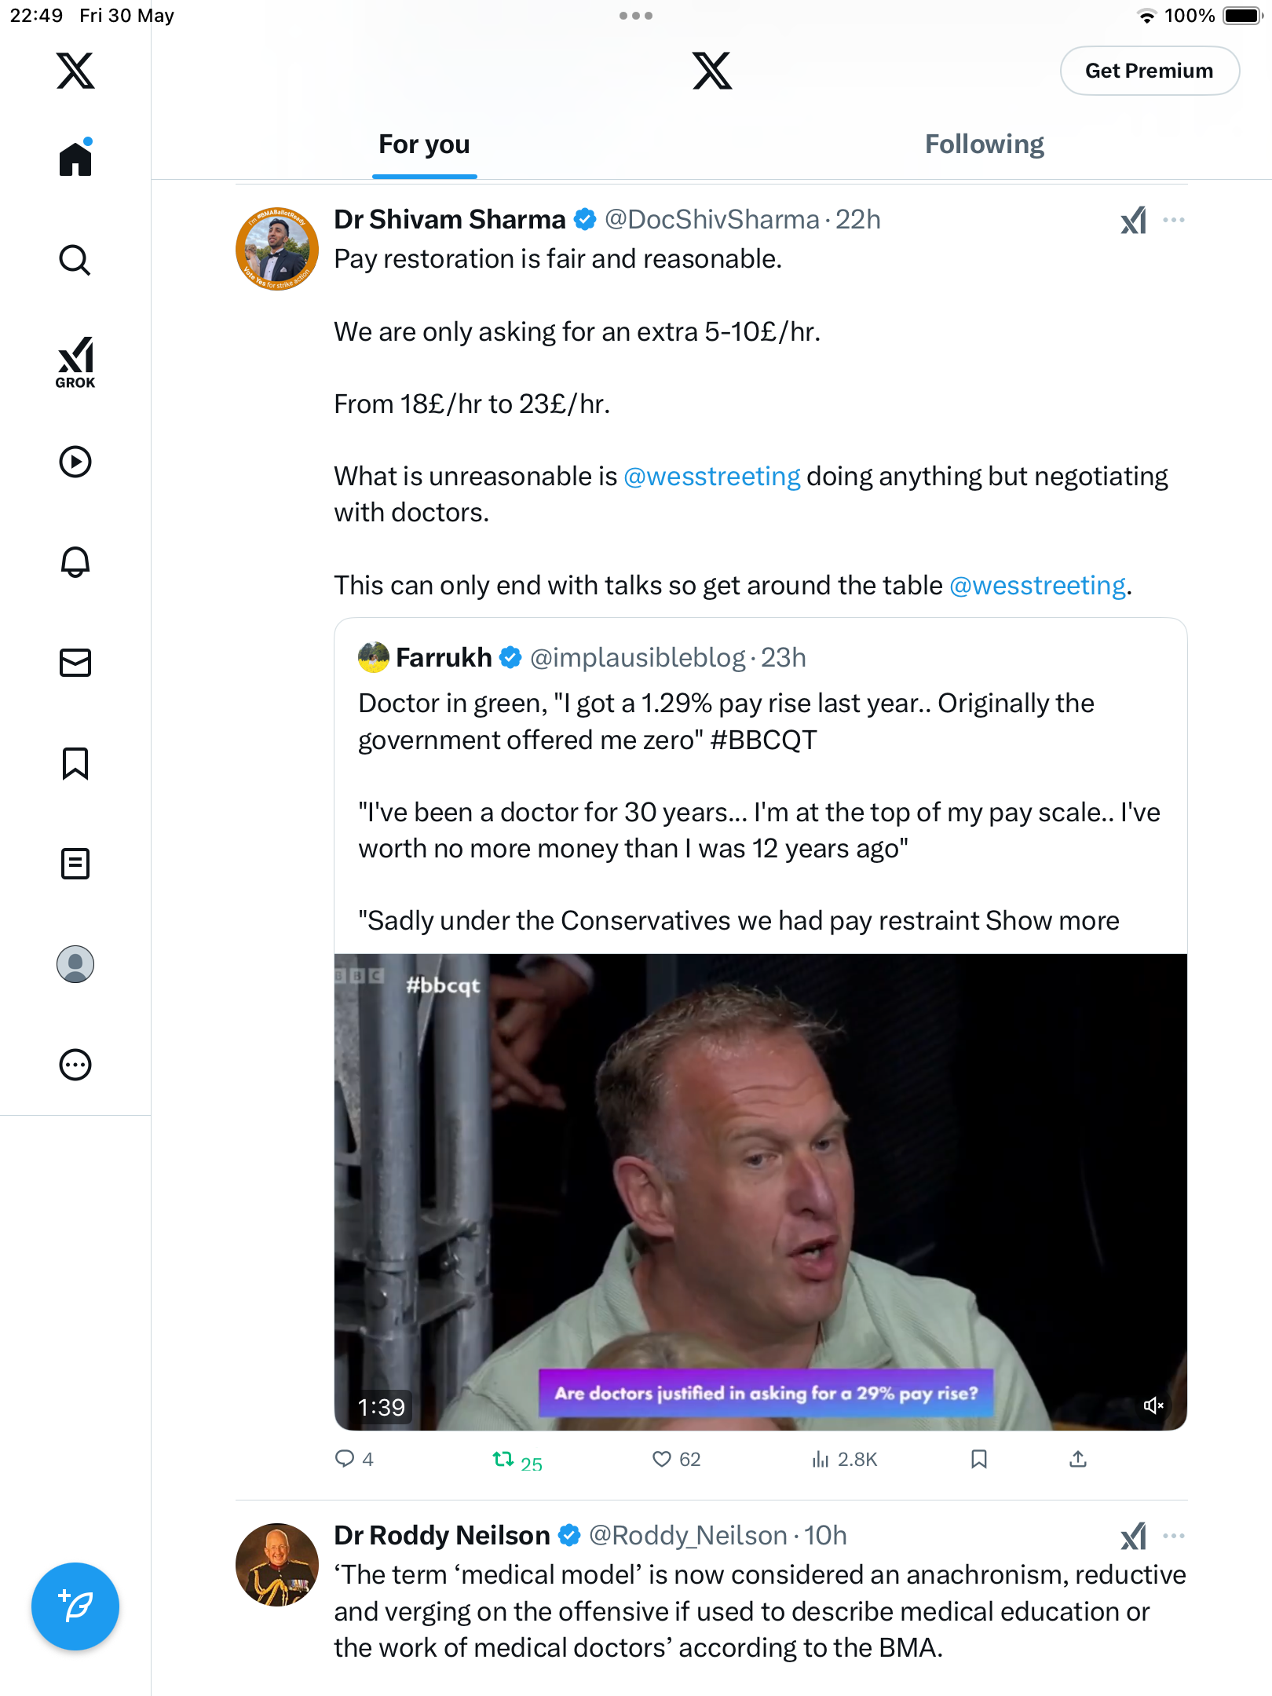This screenshot has width=1272, height=1696.
Task: Open Lists icon in sidebar
Action: click(75, 864)
